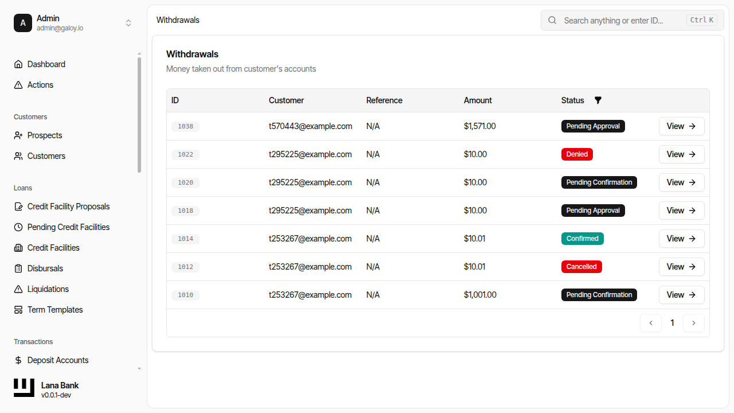View withdrawal 1038 details
The image size is (734, 413).
pyautogui.click(x=681, y=126)
